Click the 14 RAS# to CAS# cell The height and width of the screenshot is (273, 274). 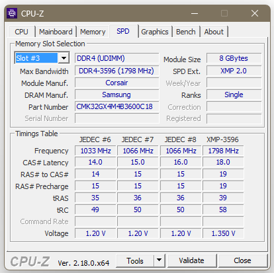(95, 174)
